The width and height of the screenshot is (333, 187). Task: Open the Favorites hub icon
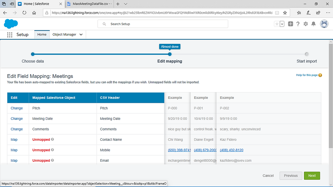click(x=299, y=13)
